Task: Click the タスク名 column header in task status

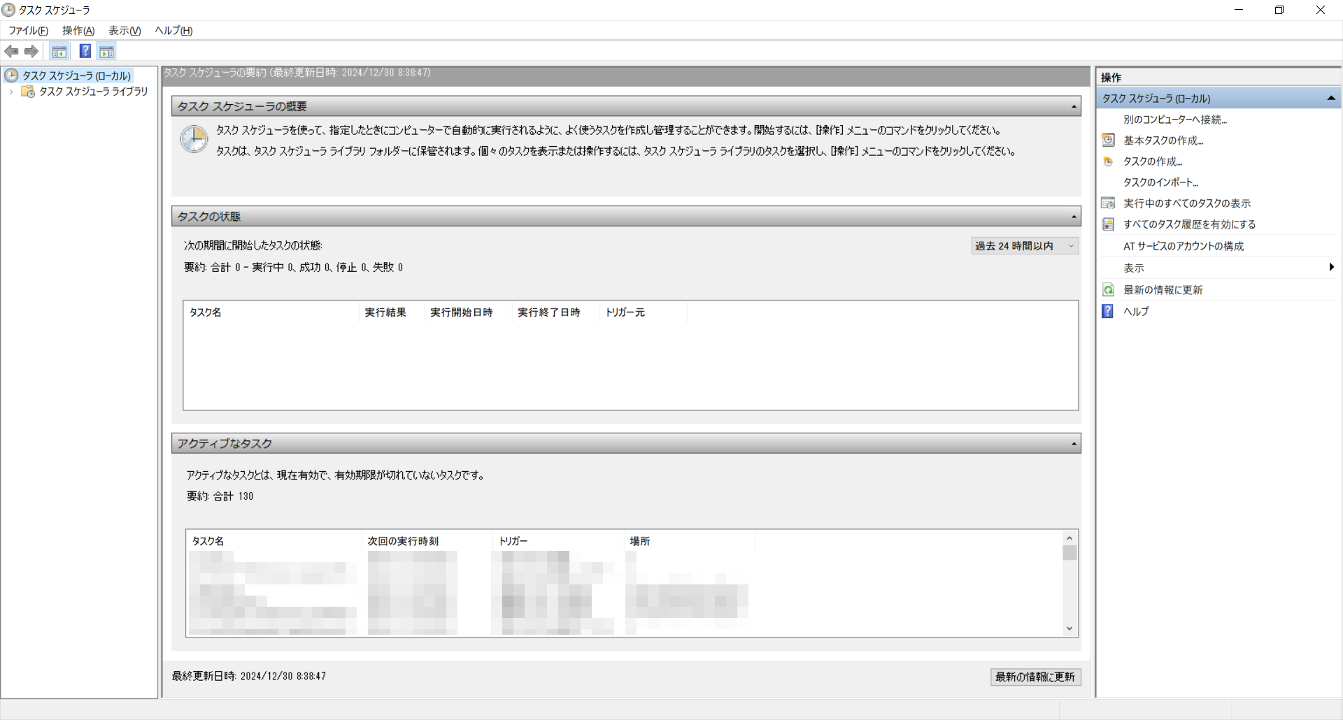Action: (x=206, y=312)
